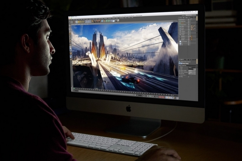
Task: Toggle visibility dots of the top object
Action: [188, 20]
